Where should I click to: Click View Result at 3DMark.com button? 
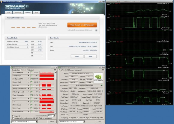82,25
